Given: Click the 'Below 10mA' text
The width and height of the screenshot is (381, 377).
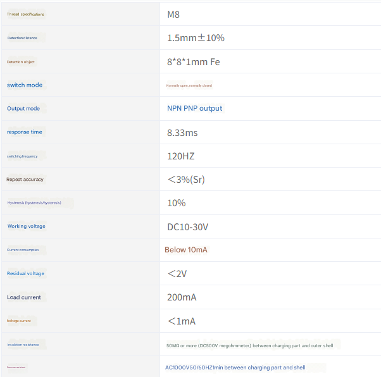Looking at the screenshot, I should tap(186, 250).
